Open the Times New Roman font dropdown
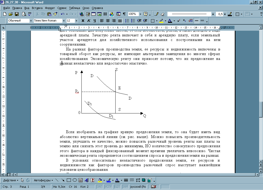The width and height of the screenshot is (263, 190). (x=64, y=21)
